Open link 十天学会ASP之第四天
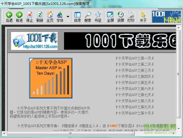 [135, 76]
